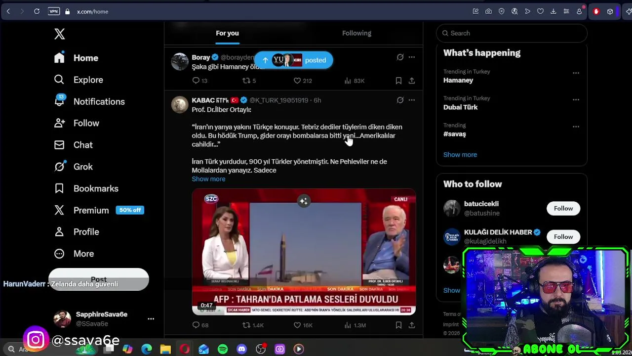Reload the page in browser toolbar
This screenshot has height=356, width=632.
point(37,11)
